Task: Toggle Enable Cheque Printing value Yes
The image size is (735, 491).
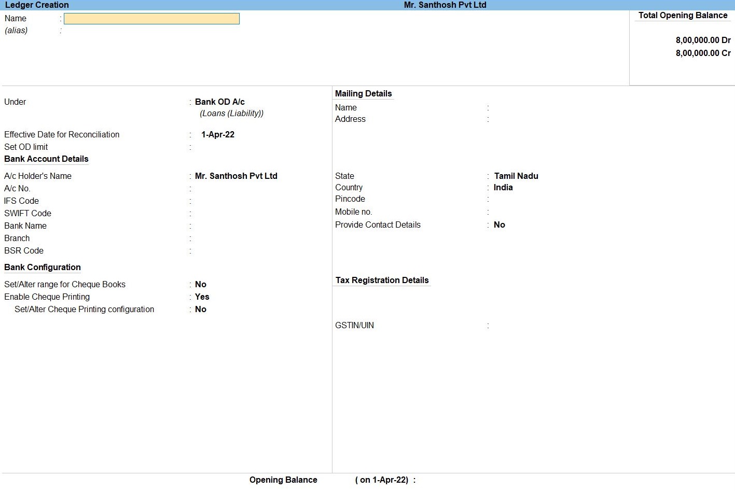Action: [x=202, y=297]
